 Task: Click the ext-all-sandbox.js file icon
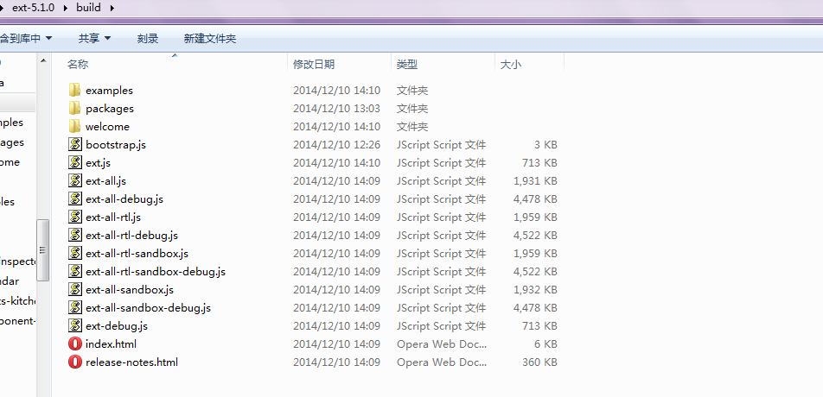tap(75, 290)
